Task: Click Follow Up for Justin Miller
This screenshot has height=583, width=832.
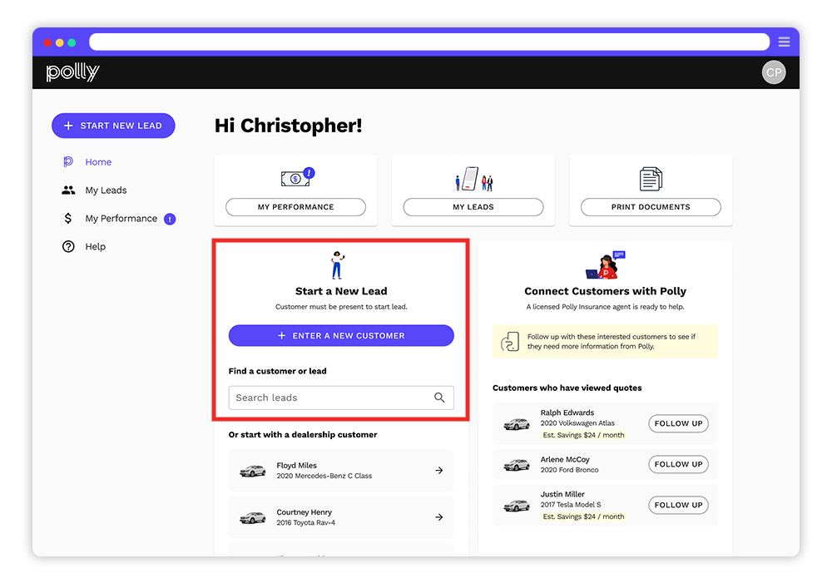Action: tap(678, 505)
